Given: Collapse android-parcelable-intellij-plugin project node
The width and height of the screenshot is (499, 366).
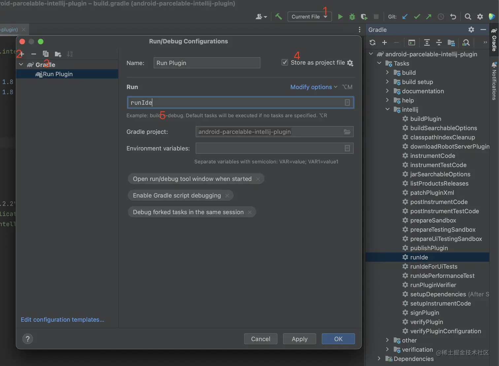Looking at the screenshot, I should tap(371, 54).
